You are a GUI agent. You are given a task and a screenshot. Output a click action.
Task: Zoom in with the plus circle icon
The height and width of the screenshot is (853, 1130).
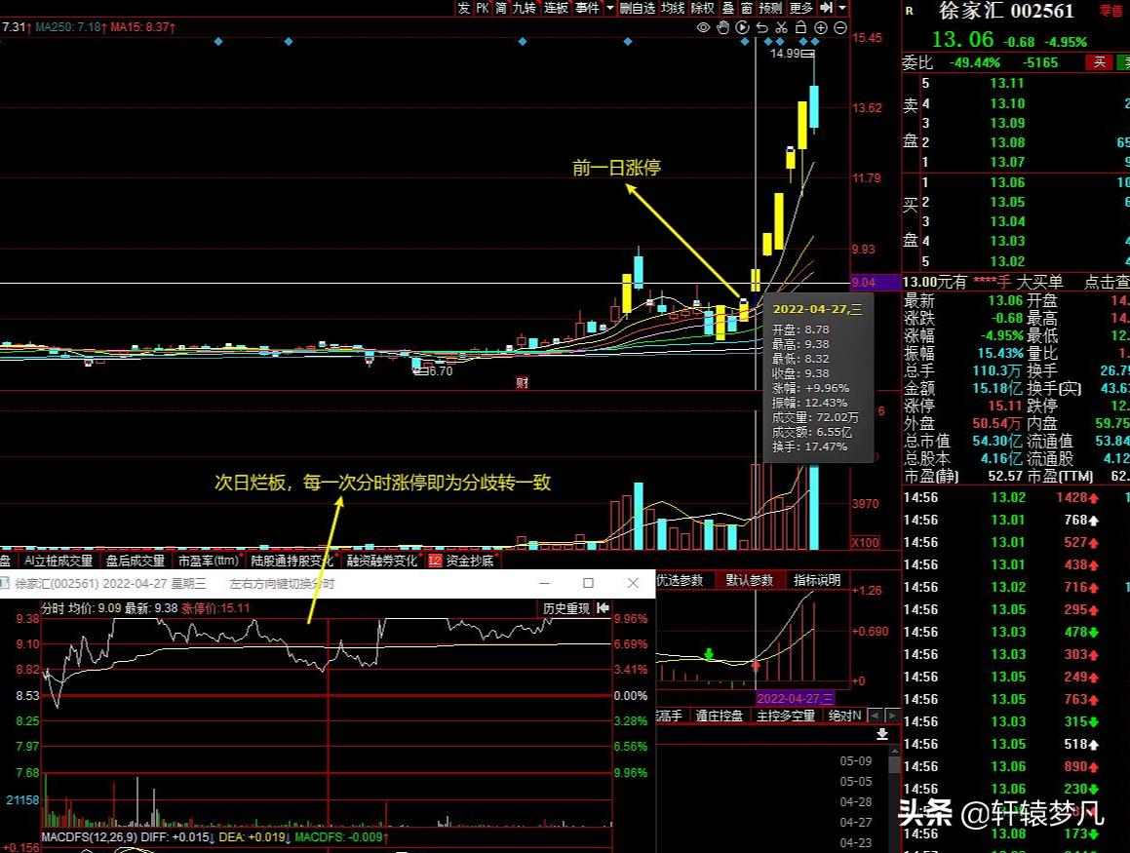pos(821,28)
